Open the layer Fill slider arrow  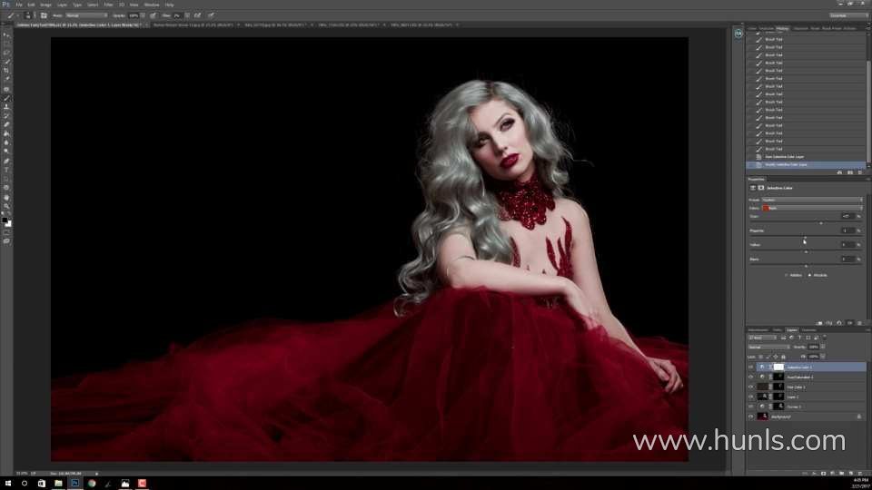[x=823, y=356]
